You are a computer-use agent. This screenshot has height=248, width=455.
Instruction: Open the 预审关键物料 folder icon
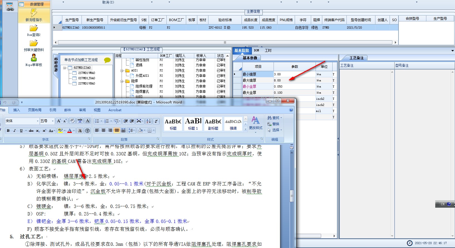coord(34,43)
